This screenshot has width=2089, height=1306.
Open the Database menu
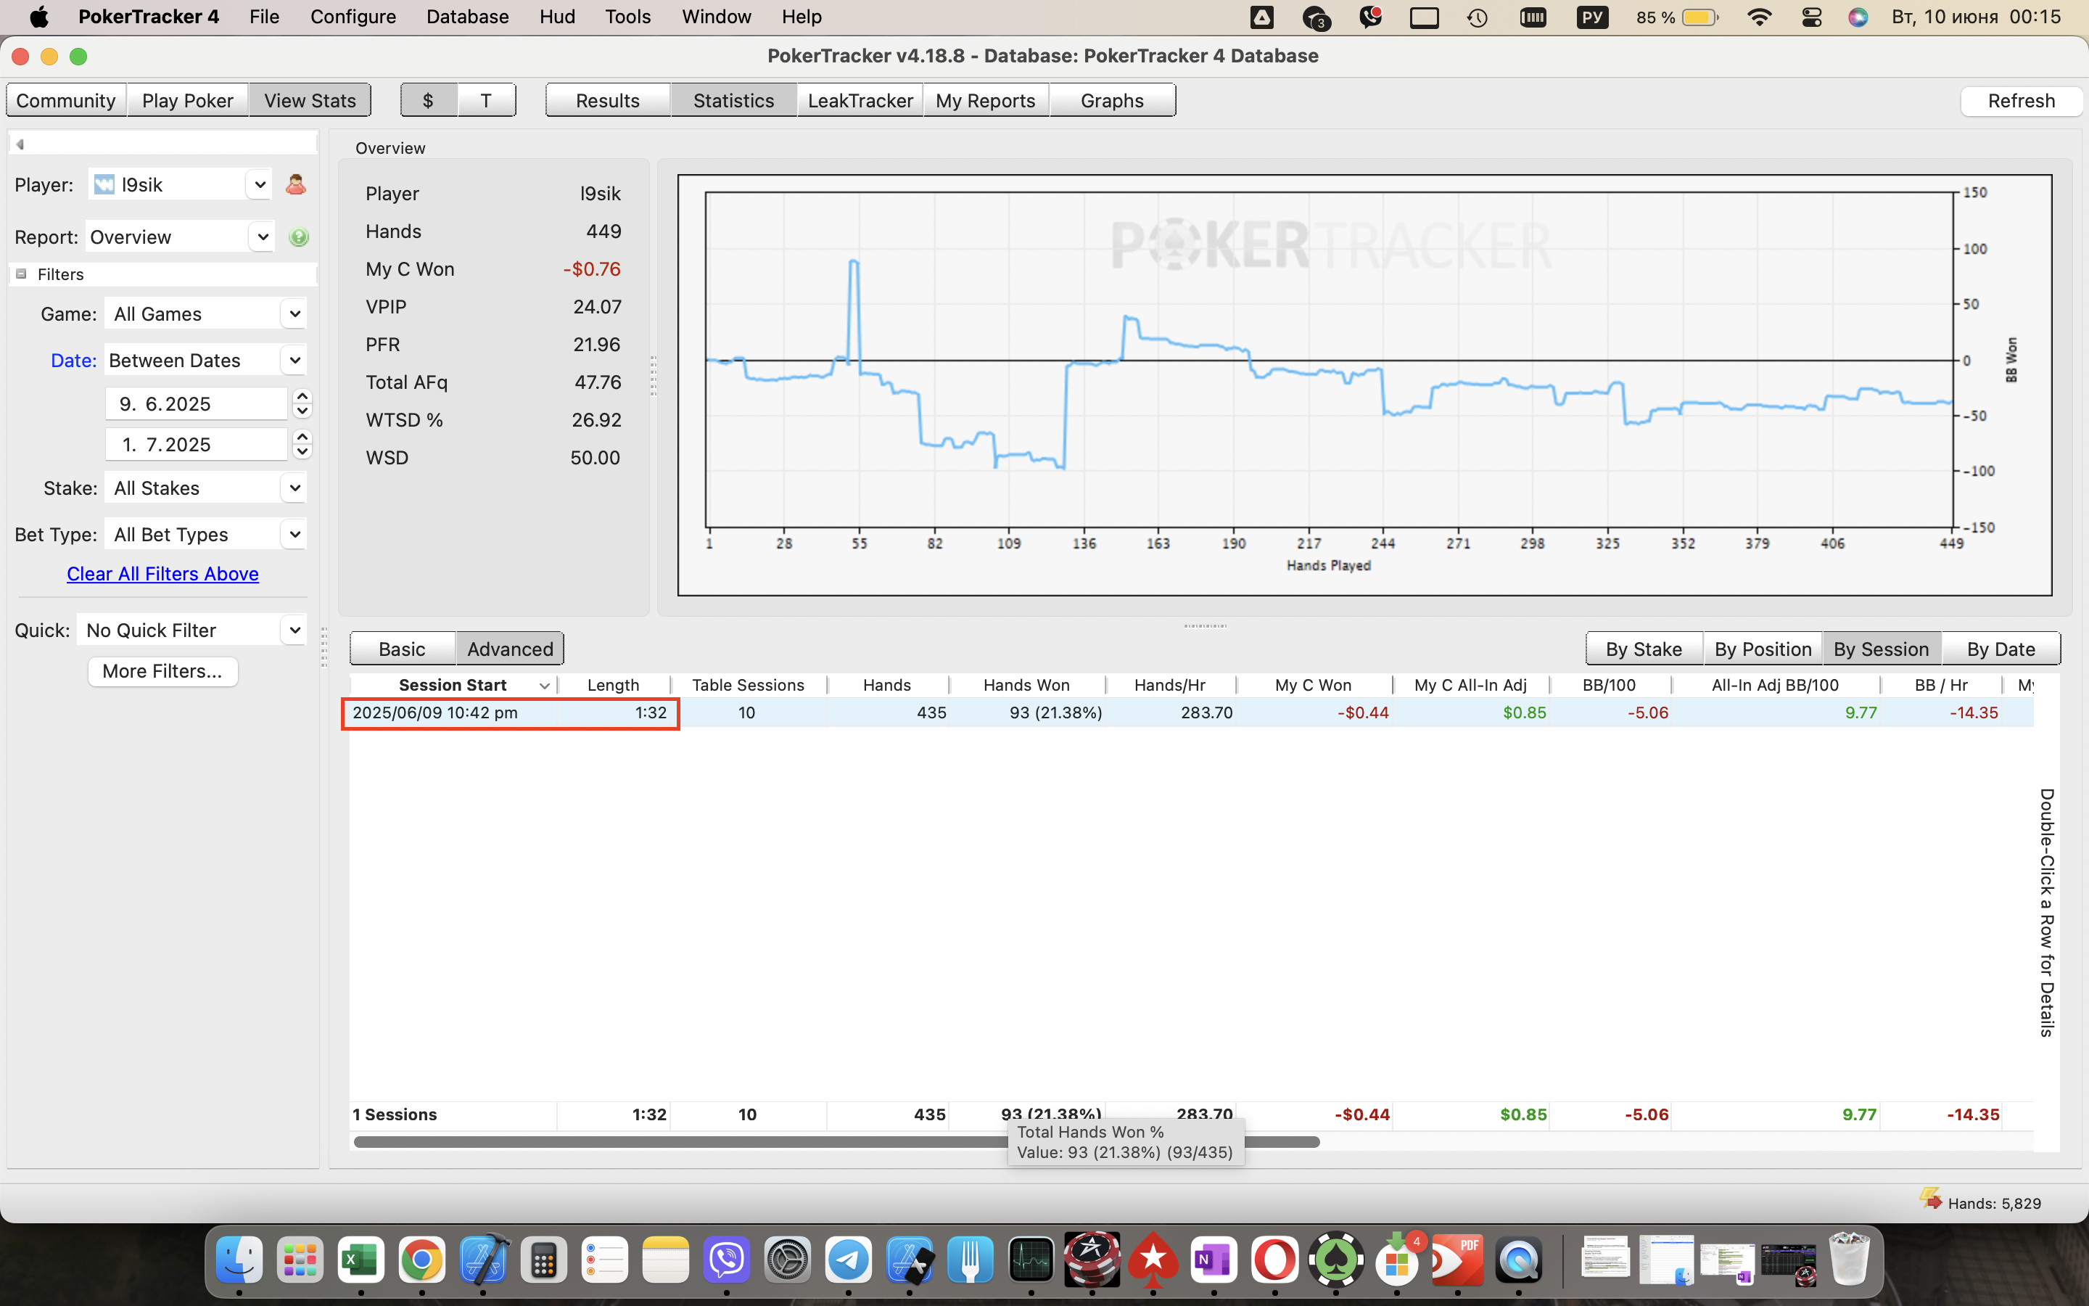click(467, 17)
